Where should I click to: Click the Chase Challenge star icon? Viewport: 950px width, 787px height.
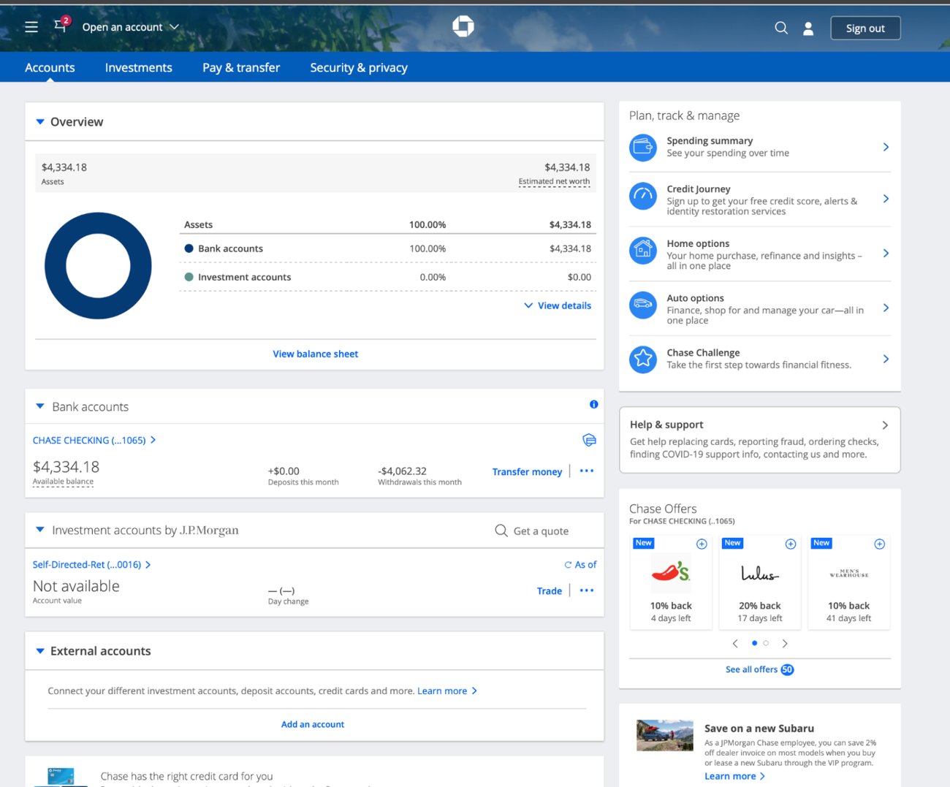[643, 359]
